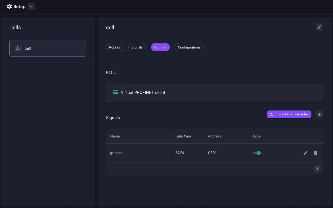Add new row with bottom plus icon
Screen dimensions: 333x208
click(x=317, y=169)
